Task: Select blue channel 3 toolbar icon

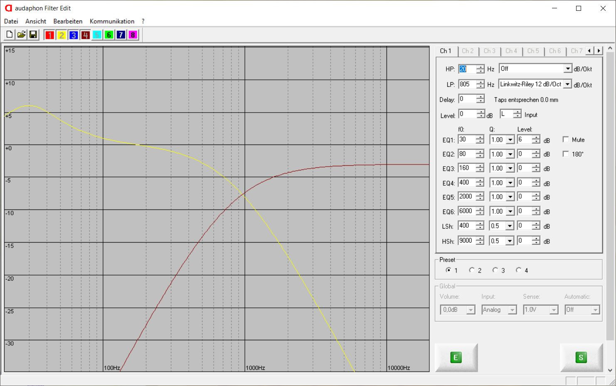Action: (x=73, y=35)
